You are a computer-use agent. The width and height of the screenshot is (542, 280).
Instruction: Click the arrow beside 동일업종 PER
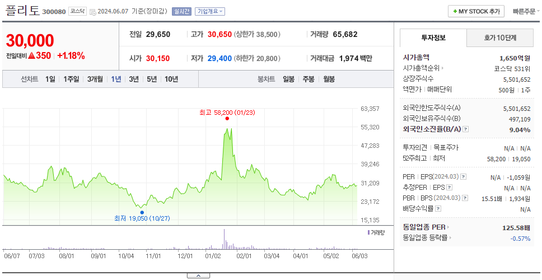[x=448, y=227]
